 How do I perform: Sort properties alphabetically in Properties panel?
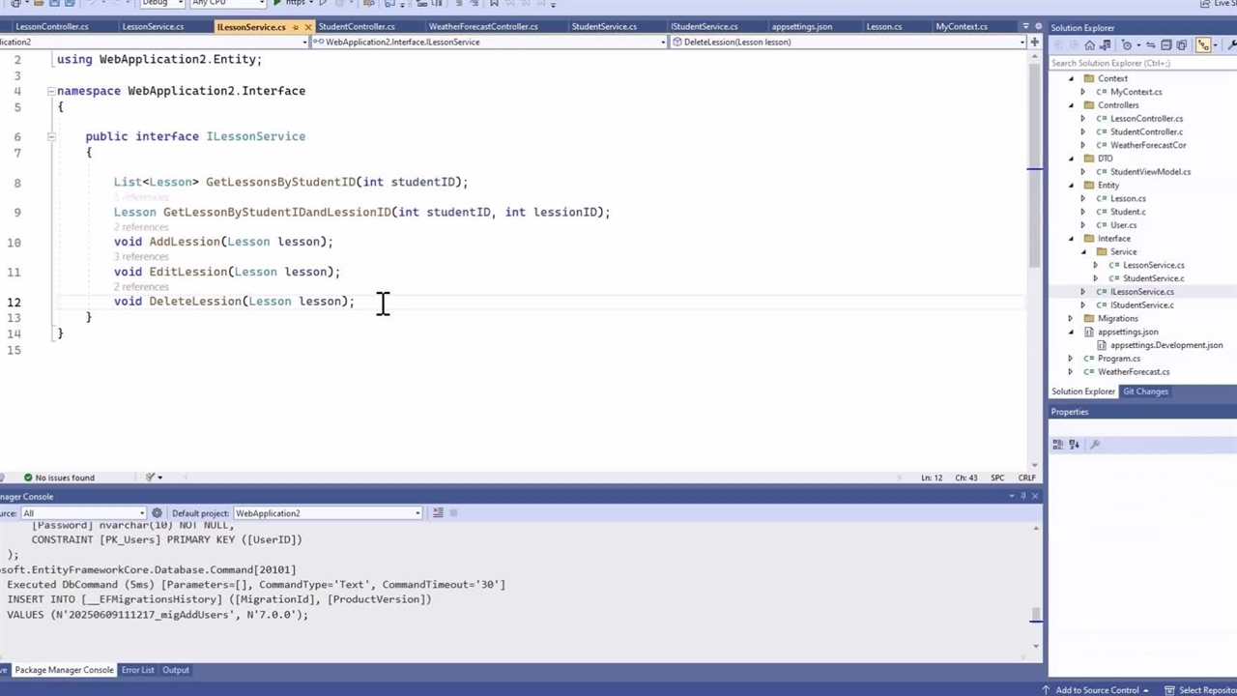tap(1074, 445)
